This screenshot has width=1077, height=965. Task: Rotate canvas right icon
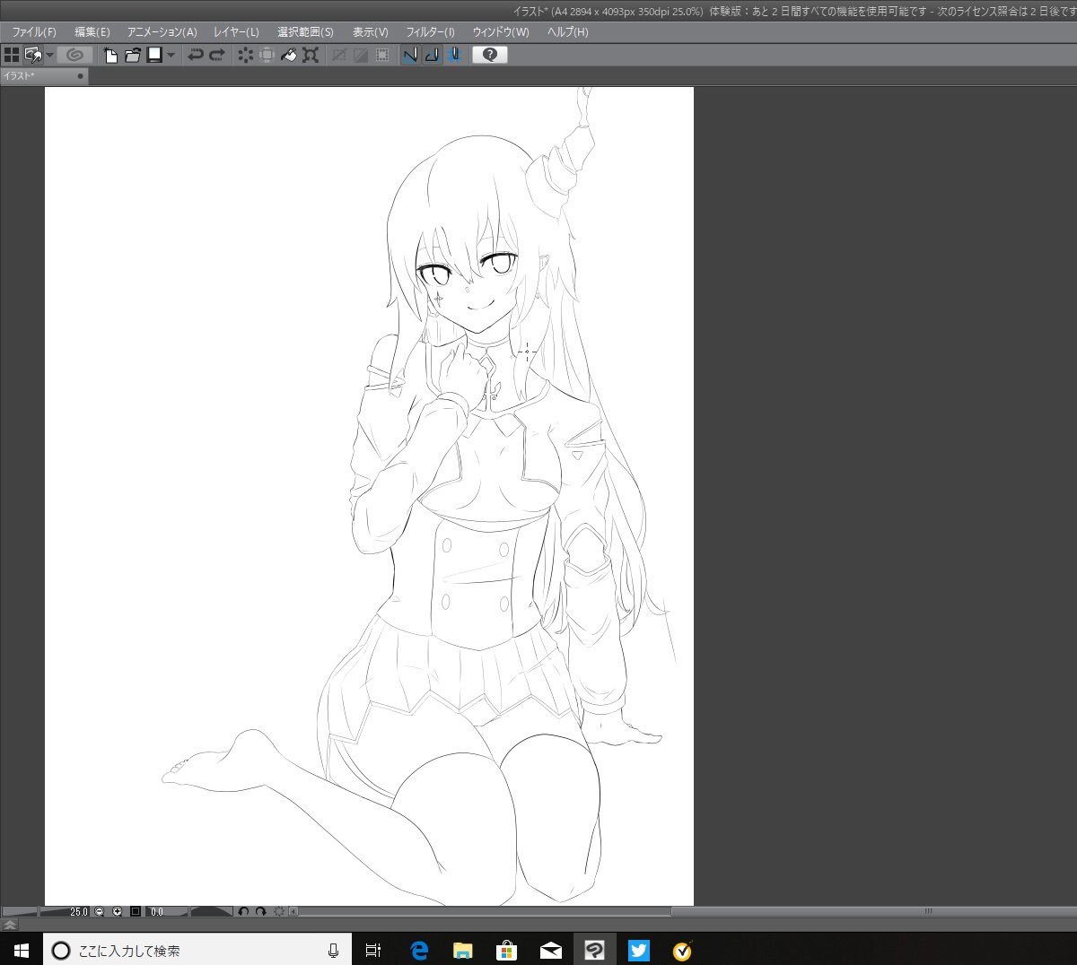pyautogui.click(x=260, y=911)
